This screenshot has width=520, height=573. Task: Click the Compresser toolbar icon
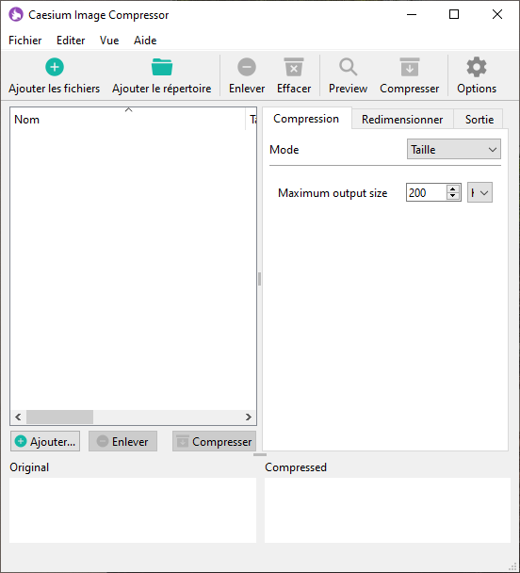click(410, 67)
